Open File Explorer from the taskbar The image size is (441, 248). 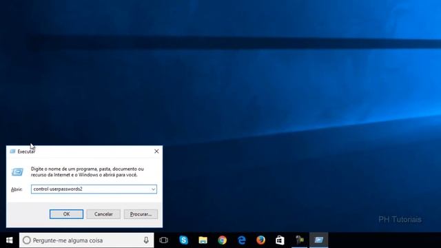click(203, 240)
